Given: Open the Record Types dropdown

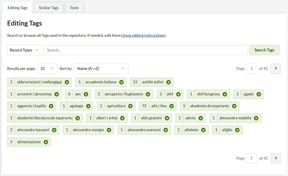Looking at the screenshot, I should (25, 50).
